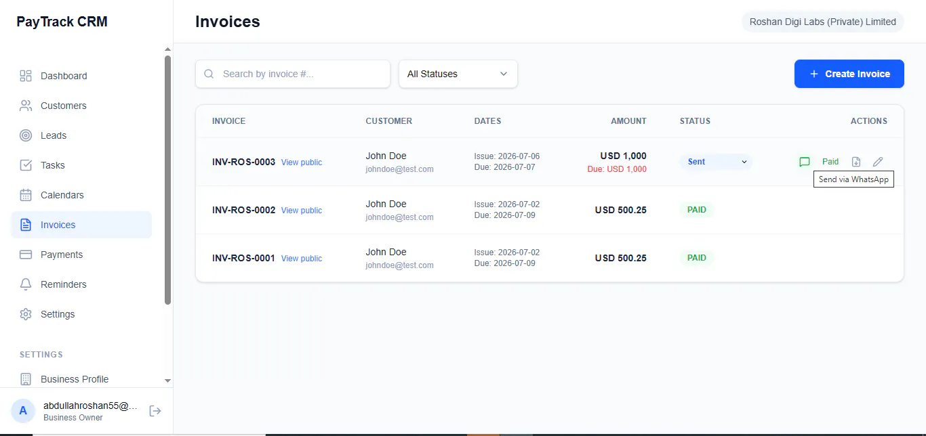The height and width of the screenshot is (436, 926).
Task: Navigate to Leads section
Action: point(81,135)
